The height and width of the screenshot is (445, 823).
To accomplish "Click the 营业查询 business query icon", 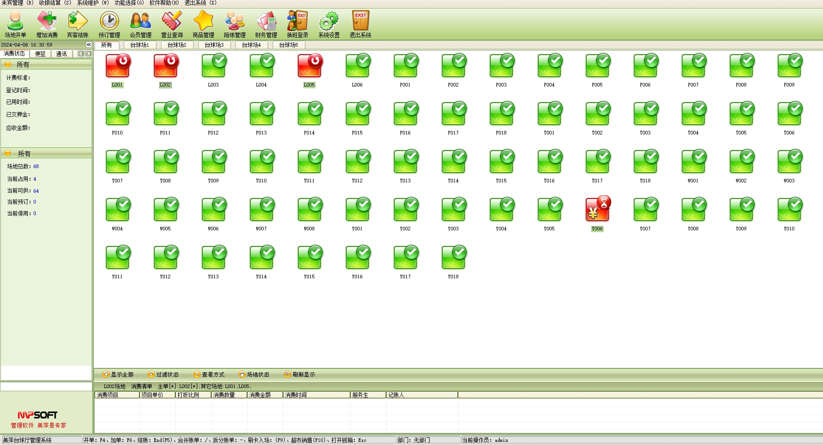I will 172,24.
